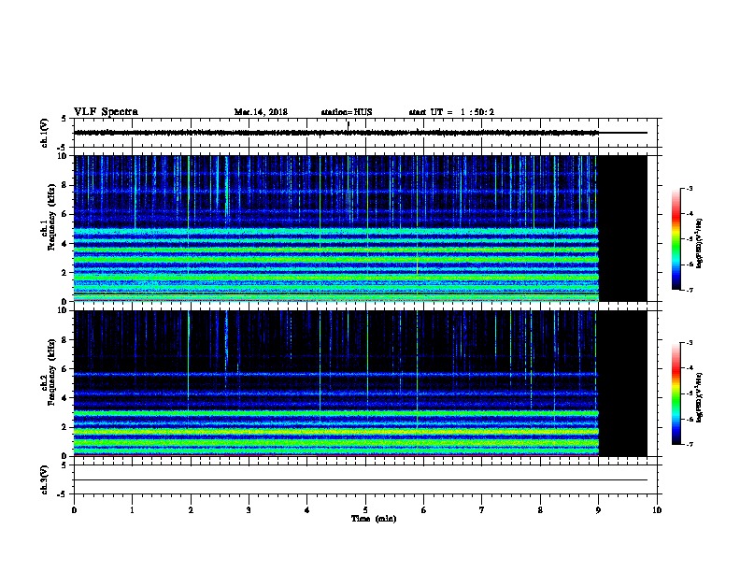The width and height of the screenshot is (740, 572).
Task: Click the "6" kHz tick on ch.1 frequency axis
Action: pos(65,214)
